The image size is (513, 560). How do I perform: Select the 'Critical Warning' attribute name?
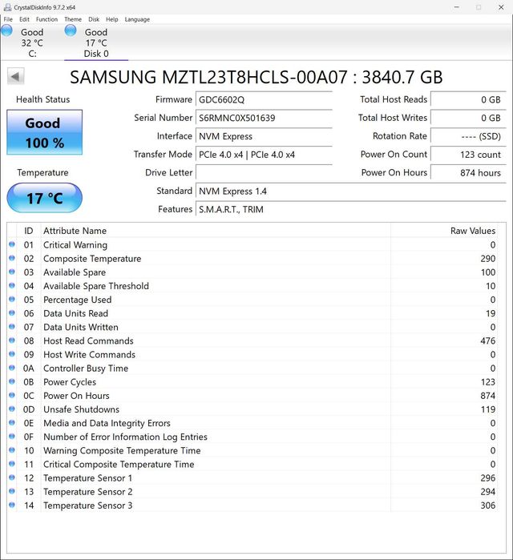point(75,245)
